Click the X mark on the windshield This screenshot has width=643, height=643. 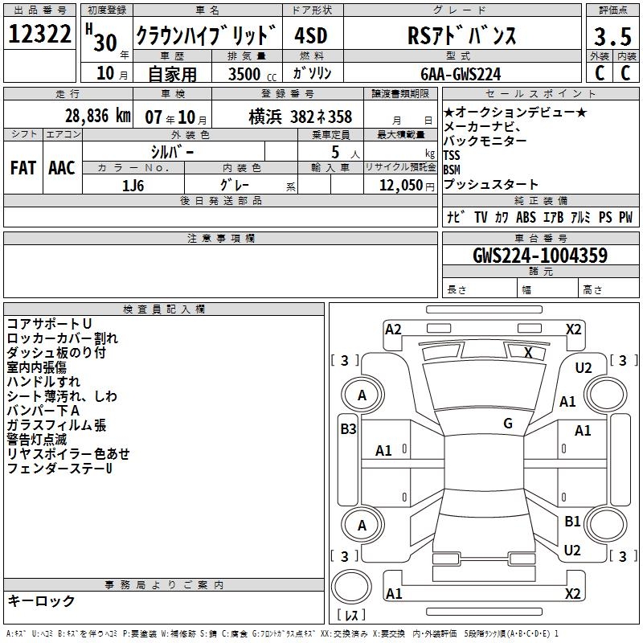click(x=528, y=352)
